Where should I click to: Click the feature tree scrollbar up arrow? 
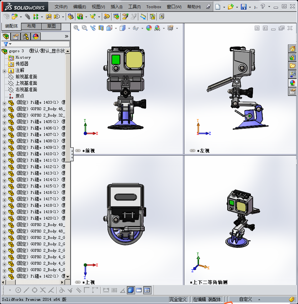68,52
